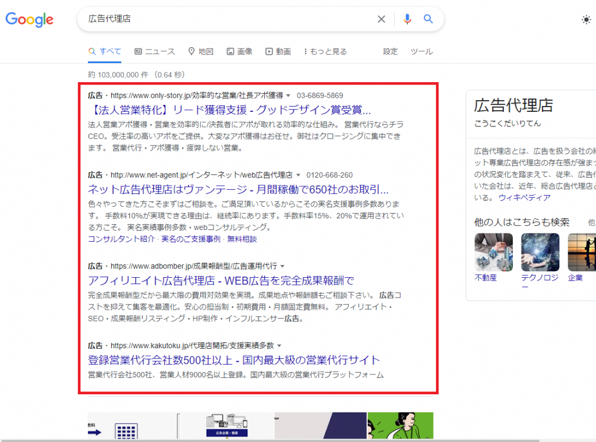The height and width of the screenshot is (442, 596).
Task: Click the green illustrated person thumbnail
Action: 400,426
